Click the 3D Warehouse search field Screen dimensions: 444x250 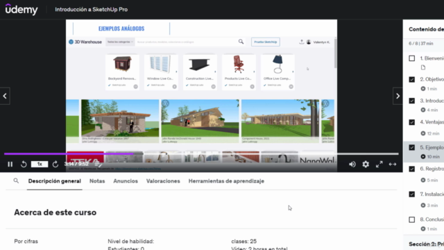click(x=187, y=42)
